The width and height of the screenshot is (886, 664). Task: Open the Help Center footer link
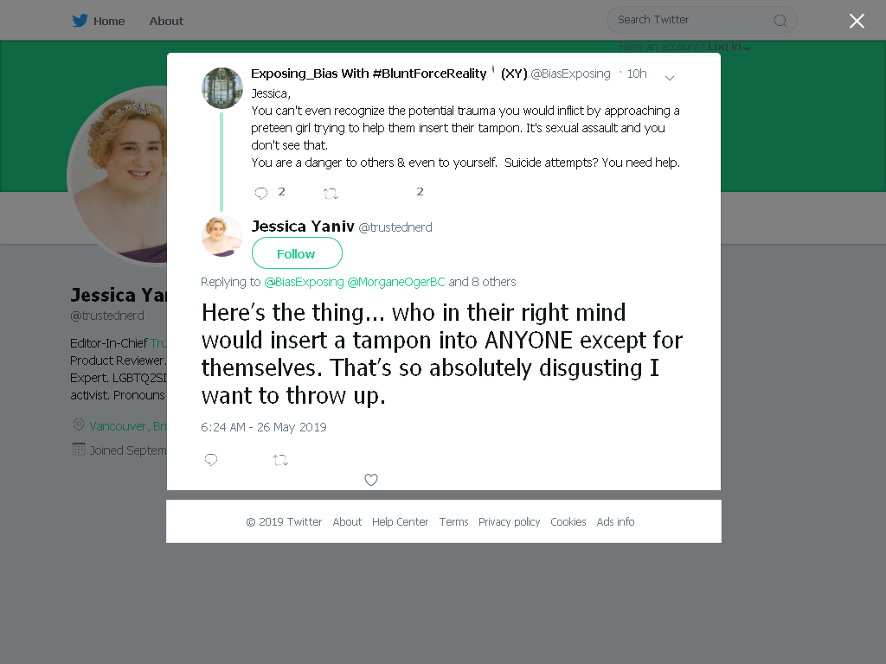tap(400, 521)
